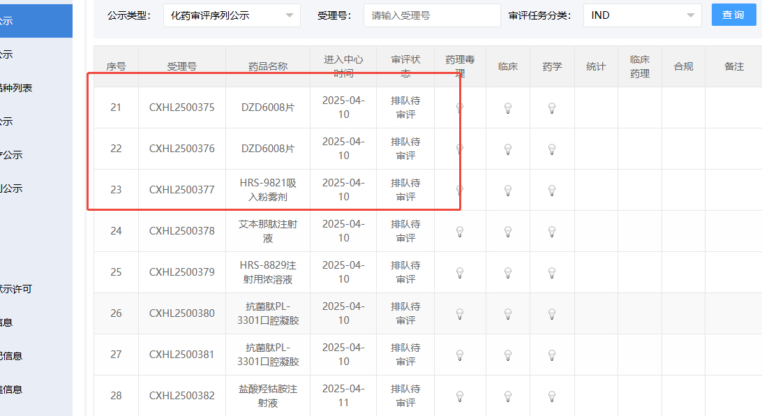
Task: Select acceptance number CXHL2500382
Action: click(x=181, y=396)
